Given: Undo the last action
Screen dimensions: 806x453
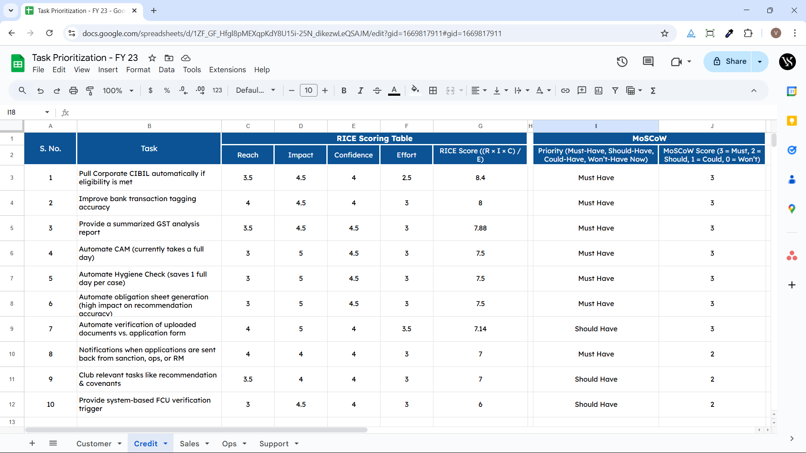Looking at the screenshot, I should [40, 90].
